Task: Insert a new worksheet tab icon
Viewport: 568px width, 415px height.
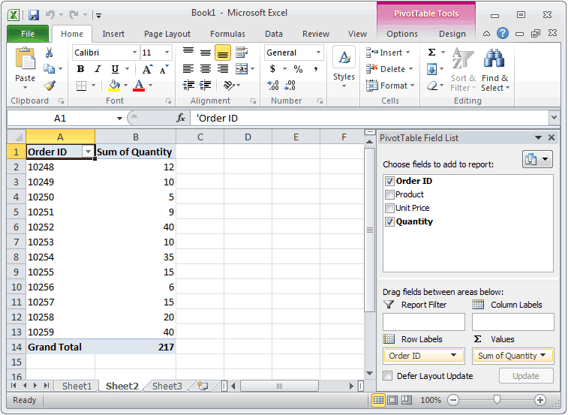Action: (x=203, y=386)
